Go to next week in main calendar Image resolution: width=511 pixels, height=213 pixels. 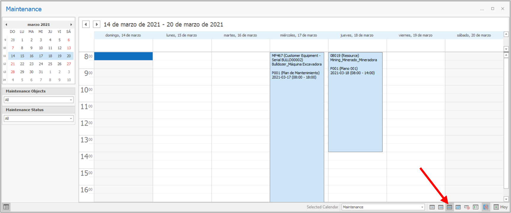pyautogui.click(x=97, y=24)
